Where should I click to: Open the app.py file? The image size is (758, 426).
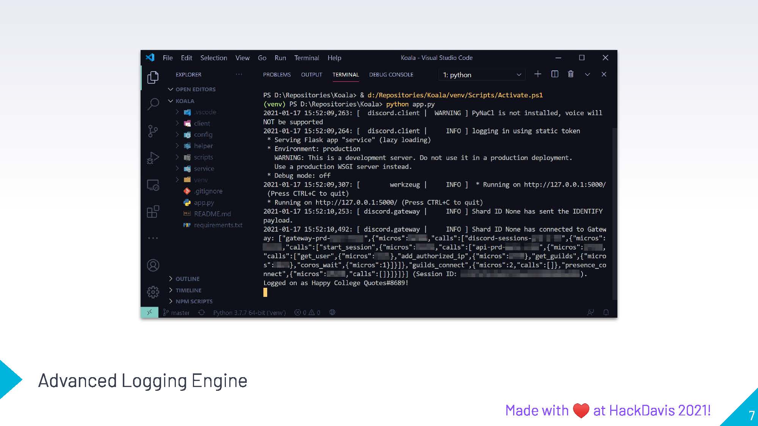tap(204, 203)
